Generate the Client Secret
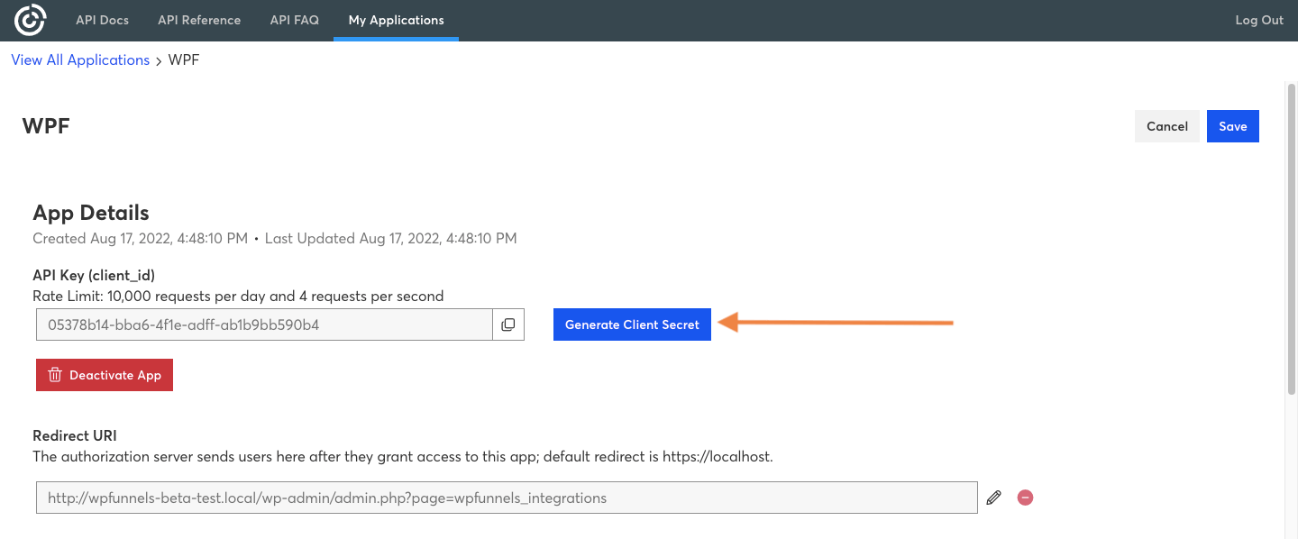1298x539 pixels. [632, 324]
